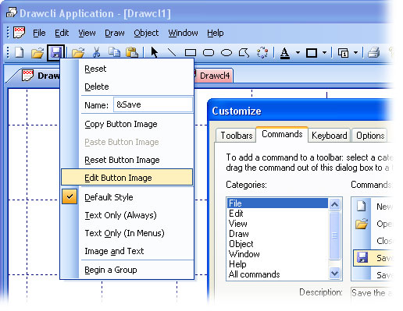
Task: Select the Line drawing tool
Action: [172, 52]
